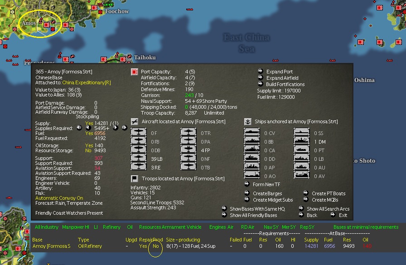
Task: Click the submarine (SS) ship icon
Action: click(302, 132)
